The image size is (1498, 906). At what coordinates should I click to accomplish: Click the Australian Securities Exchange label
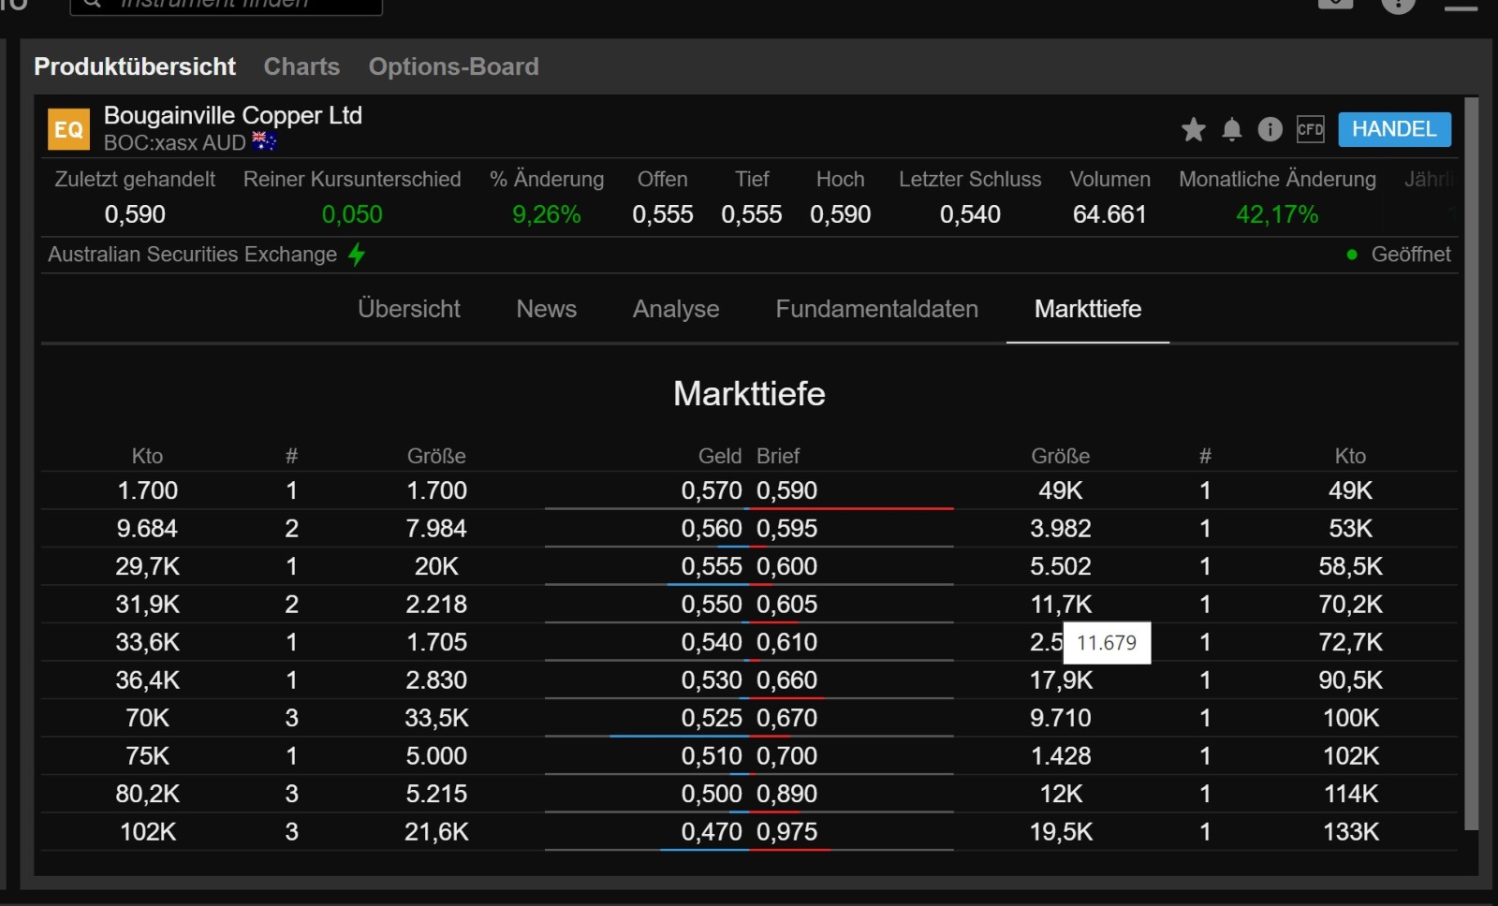(192, 255)
